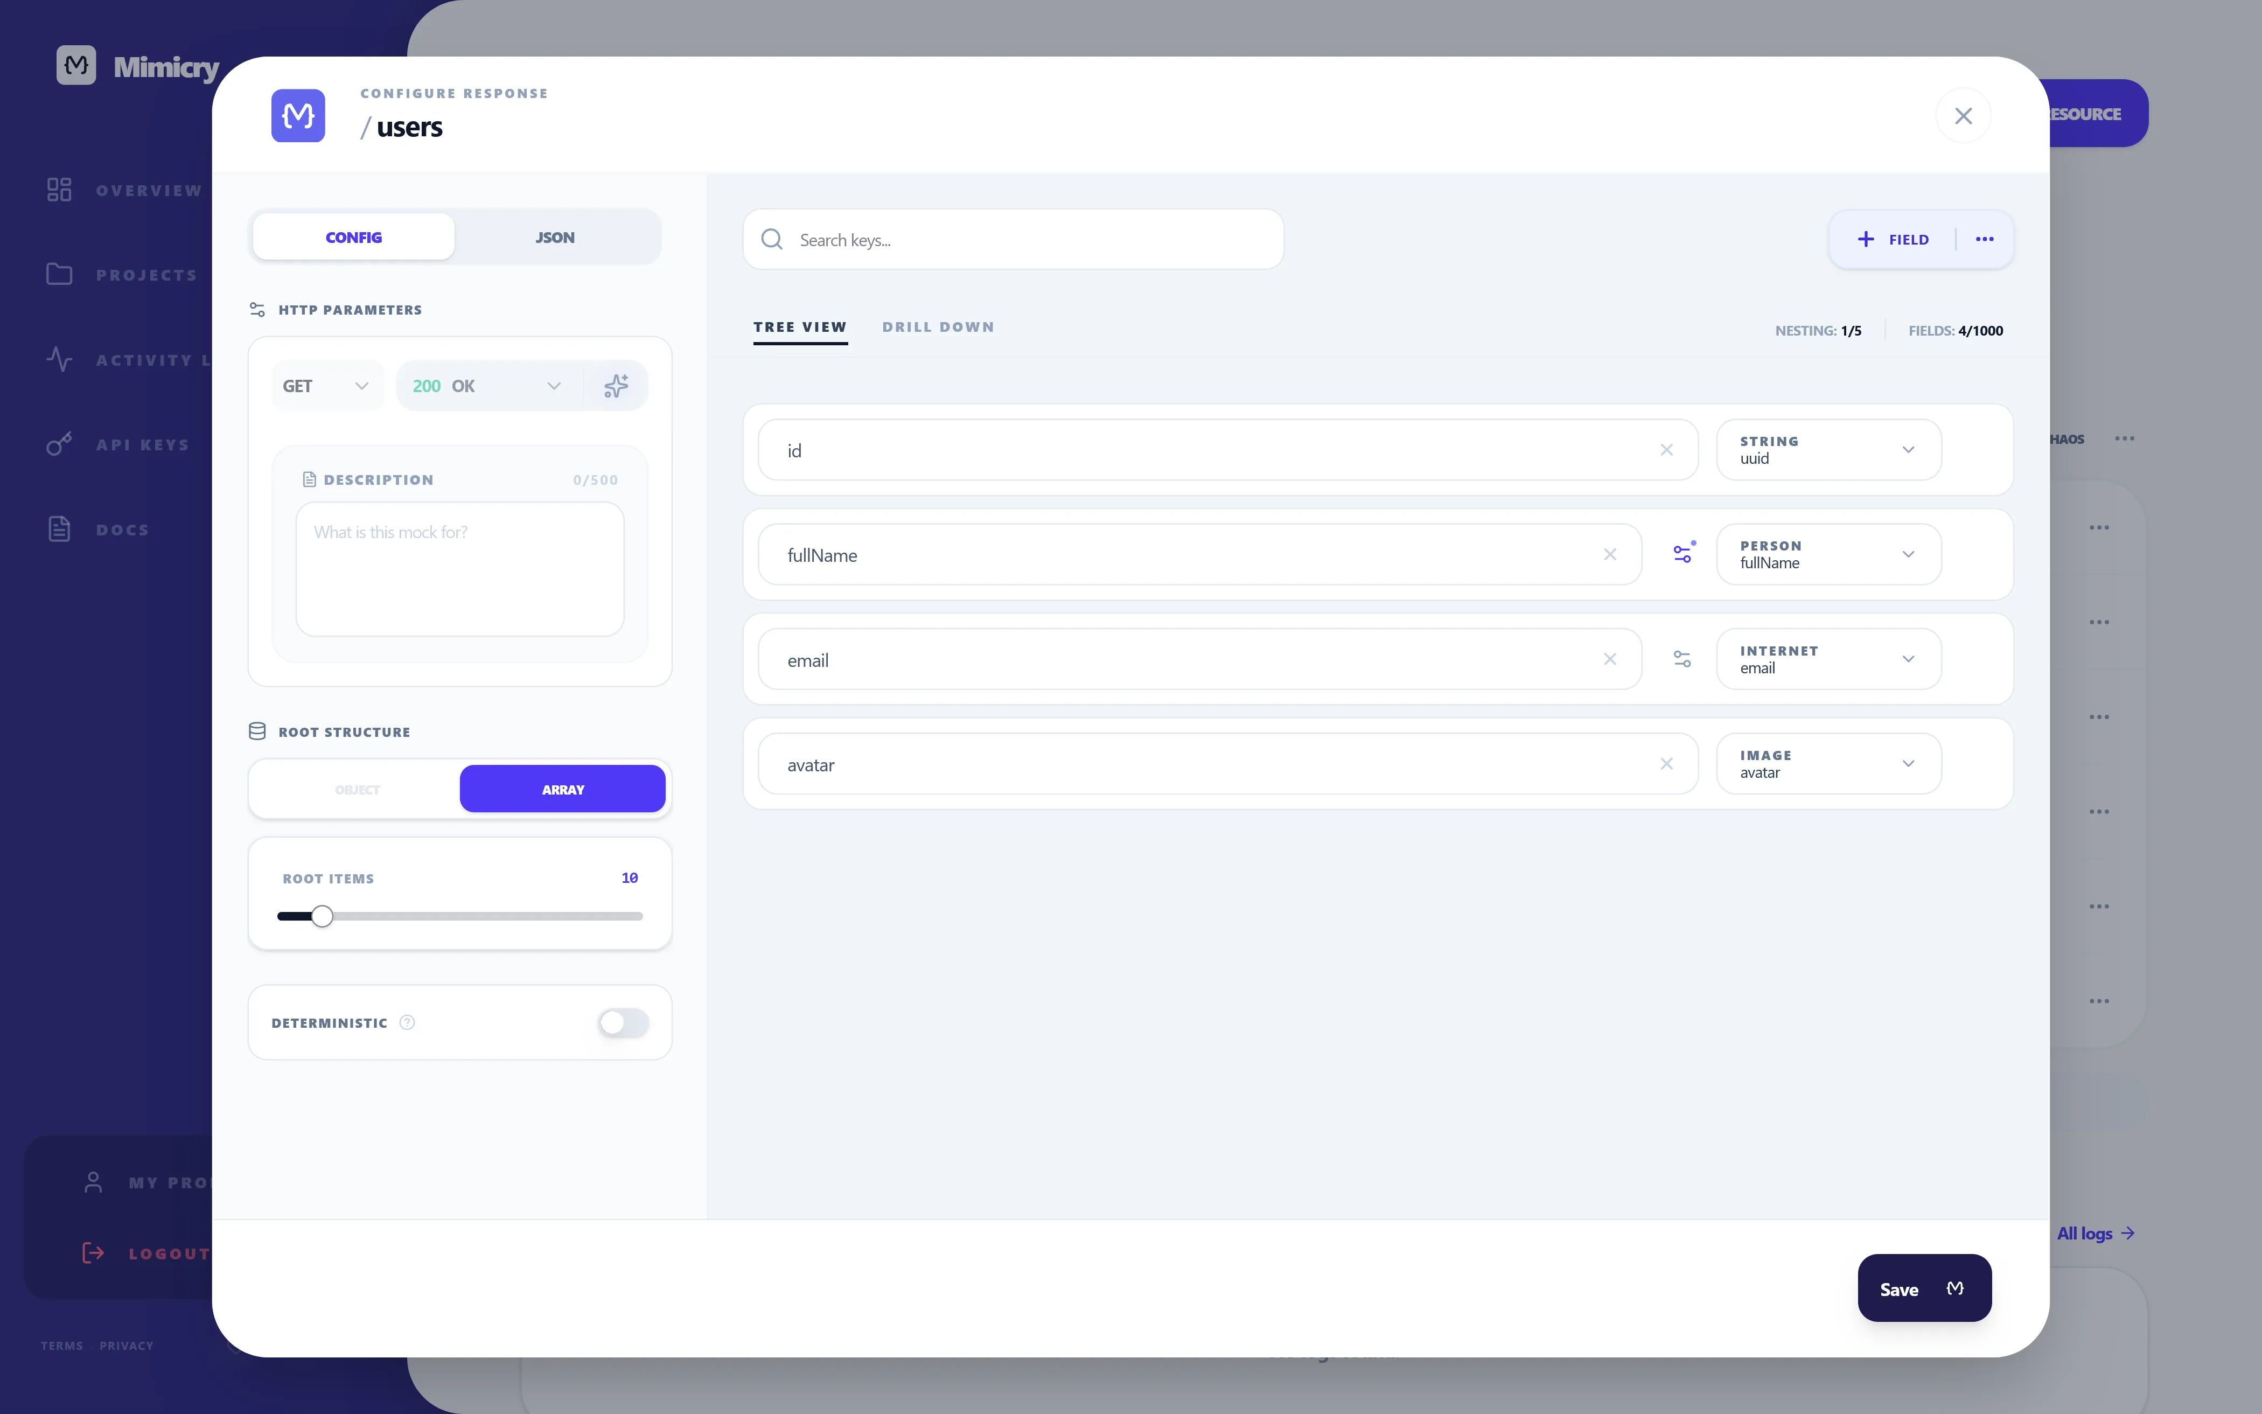Click the My Profile user icon

[94, 1182]
